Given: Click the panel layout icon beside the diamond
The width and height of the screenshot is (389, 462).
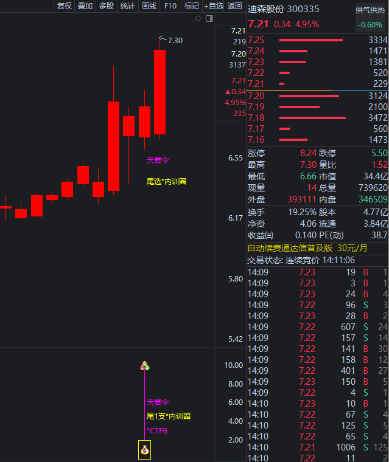Looking at the screenshot, I should point(209,19).
